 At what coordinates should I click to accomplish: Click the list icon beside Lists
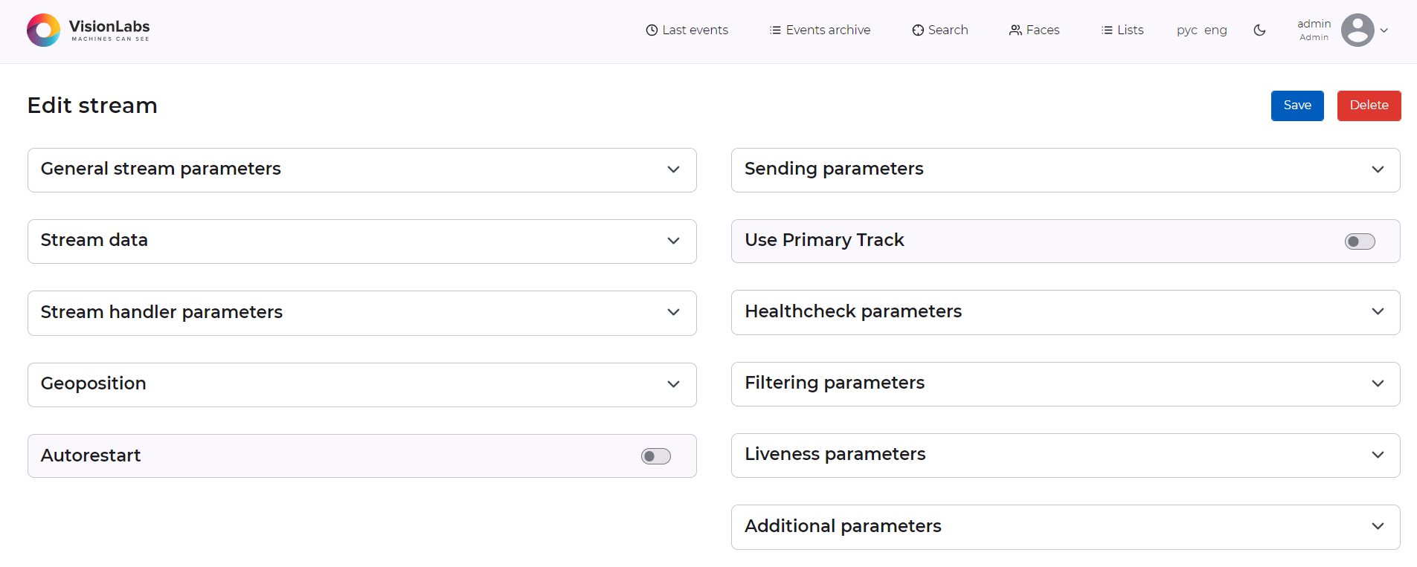click(1107, 30)
